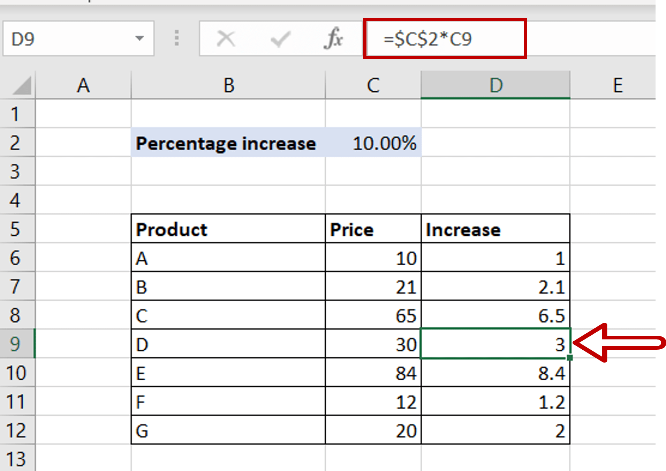
Task: Click cell containing product D price 30
Action: point(373,344)
